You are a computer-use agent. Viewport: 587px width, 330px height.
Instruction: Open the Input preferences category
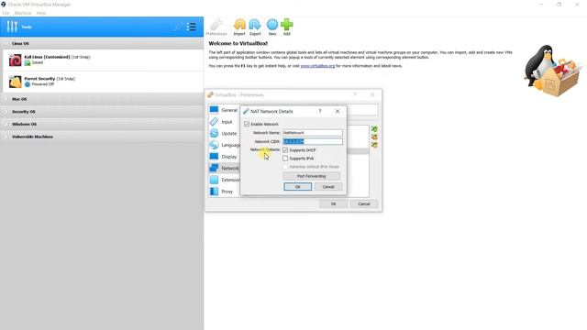224,122
